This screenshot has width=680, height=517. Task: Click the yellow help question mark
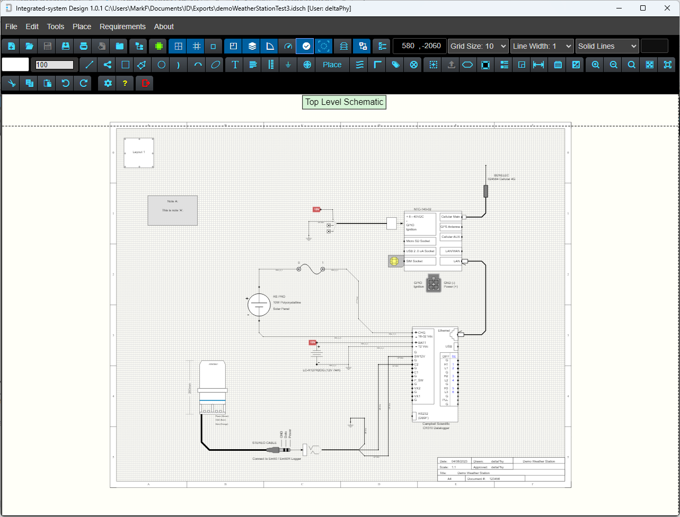[x=126, y=83]
